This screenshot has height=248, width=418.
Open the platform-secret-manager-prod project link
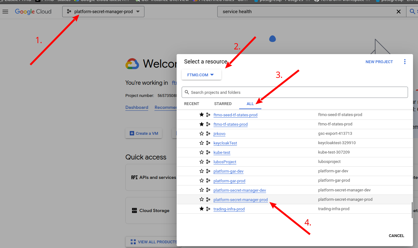(240, 200)
